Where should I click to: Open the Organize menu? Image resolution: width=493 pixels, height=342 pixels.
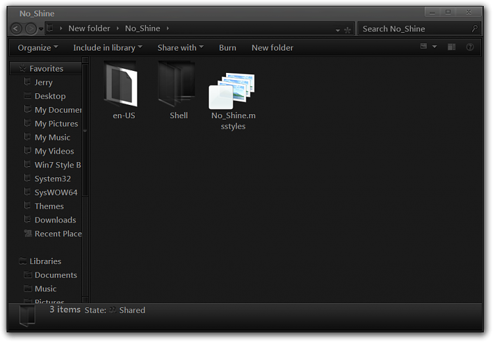coord(38,48)
